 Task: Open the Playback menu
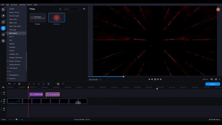[14, 5]
